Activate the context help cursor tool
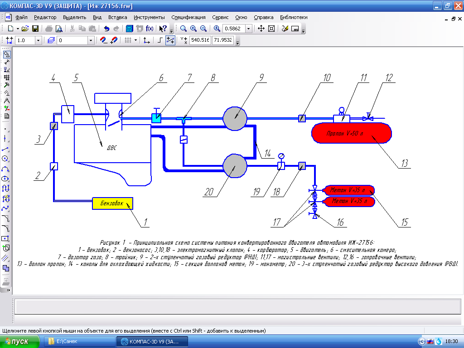Viewport: 464px width, 348px height. (163, 29)
